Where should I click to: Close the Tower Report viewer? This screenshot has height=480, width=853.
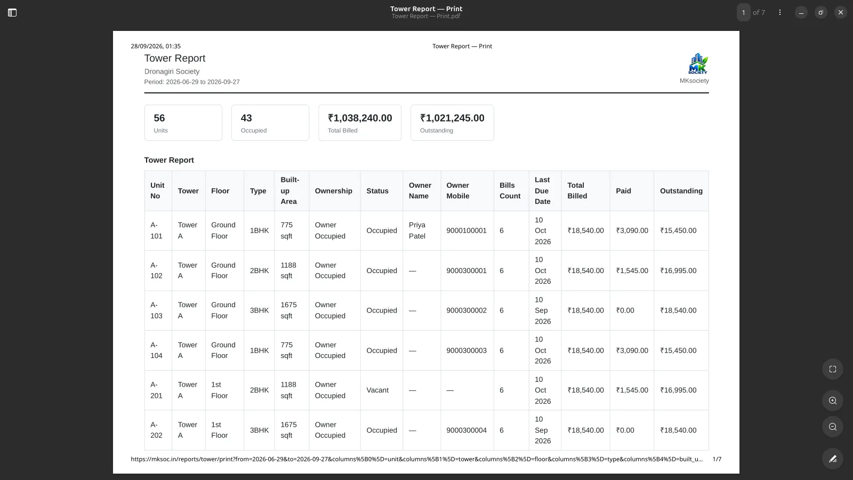point(840,12)
